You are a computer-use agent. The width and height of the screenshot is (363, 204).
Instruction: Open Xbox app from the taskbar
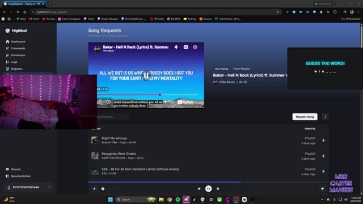(x=220, y=199)
